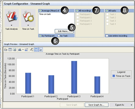Tick the Task 4 checkbox
Viewport: 135px width, 109px height.
(107, 24)
